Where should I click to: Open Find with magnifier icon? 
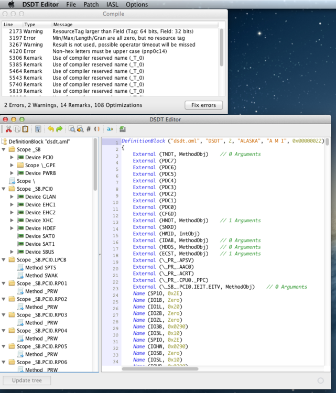coord(72,129)
